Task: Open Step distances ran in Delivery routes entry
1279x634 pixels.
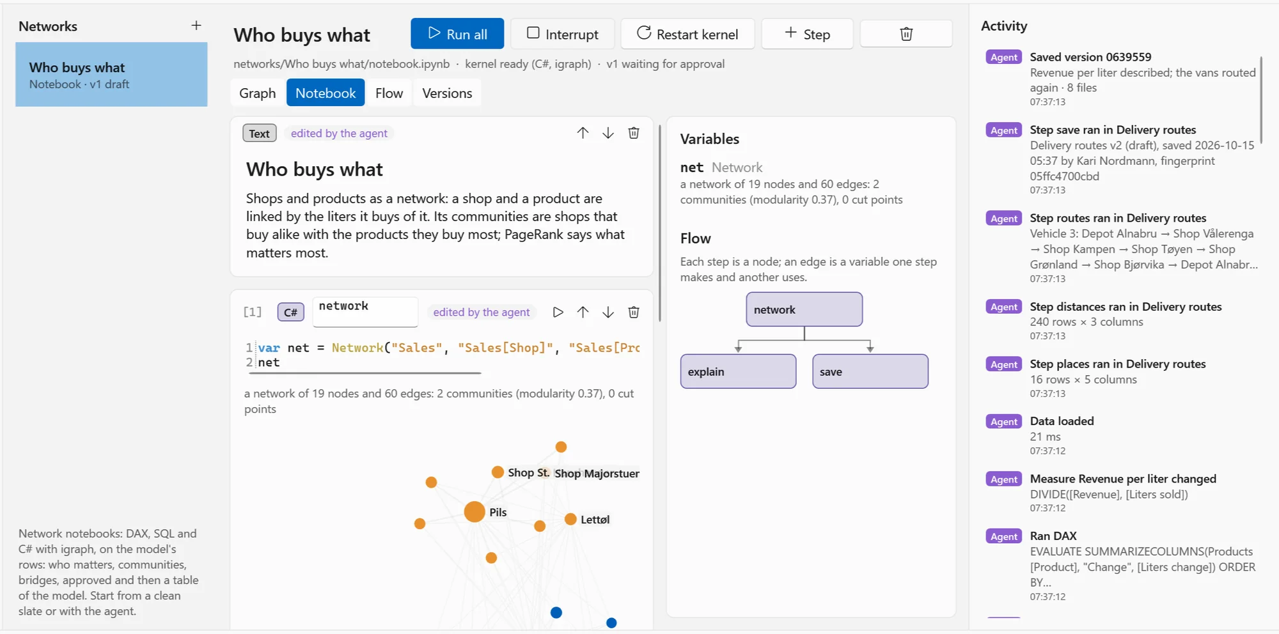Action: point(1122,321)
